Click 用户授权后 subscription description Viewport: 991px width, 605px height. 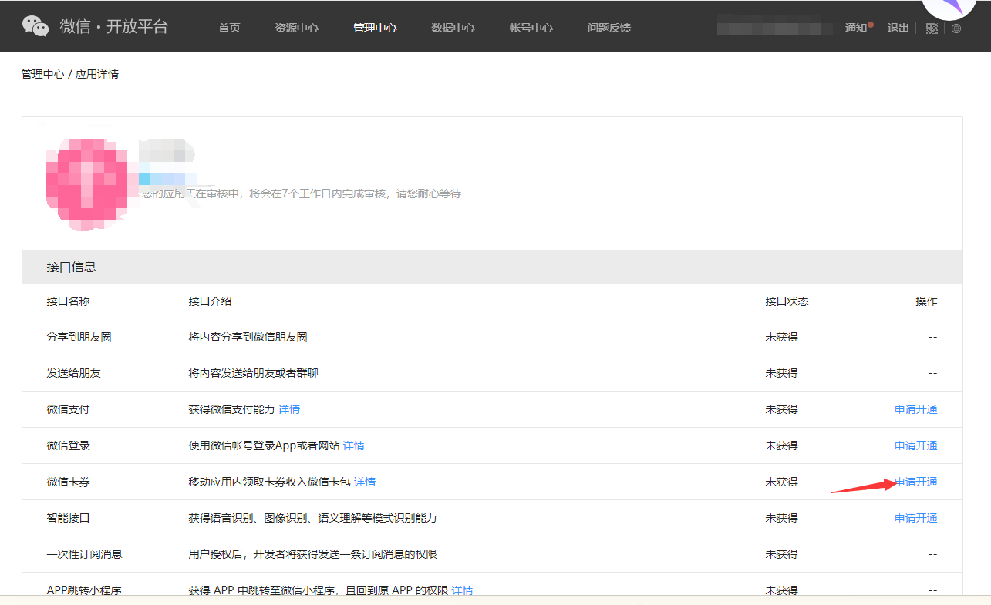[x=313, y=554]
